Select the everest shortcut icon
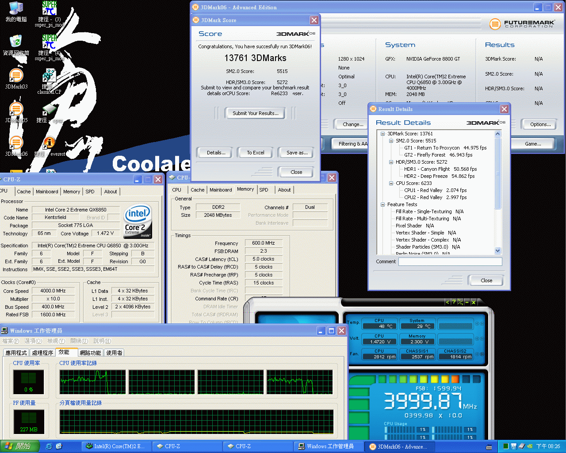This screenshot has width=566, height=453. click(x=50, y=146)
